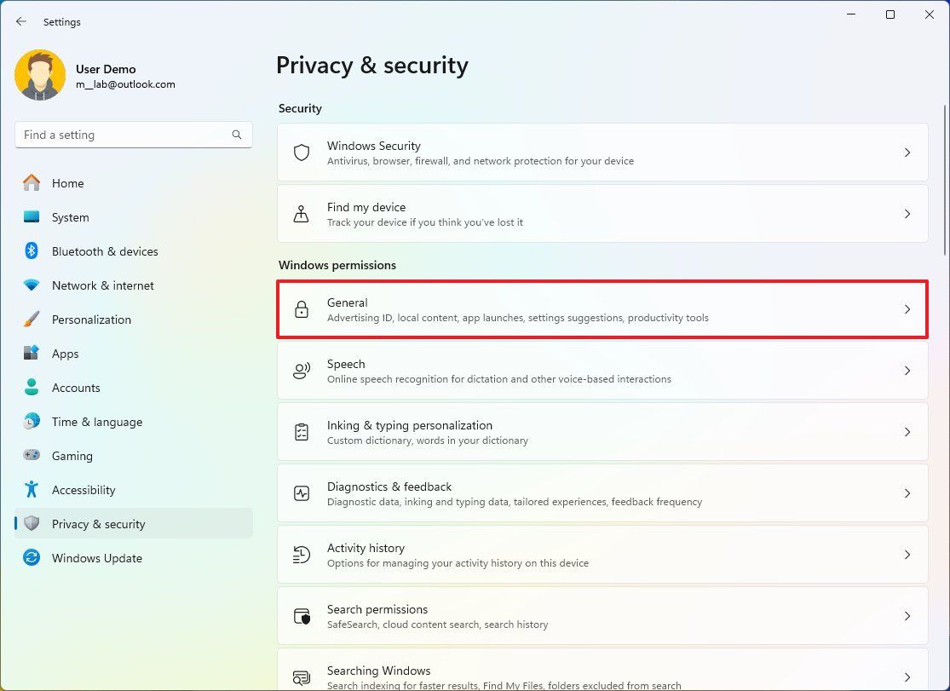Expand the General settings chevron
This screenshot has width=950, height=691.
907,309
